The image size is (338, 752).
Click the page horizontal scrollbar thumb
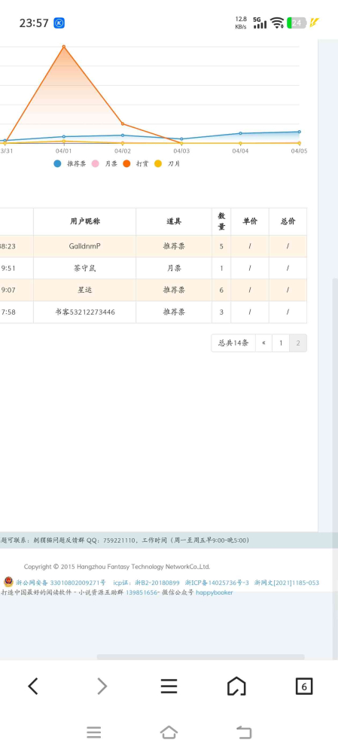(200, 657)
